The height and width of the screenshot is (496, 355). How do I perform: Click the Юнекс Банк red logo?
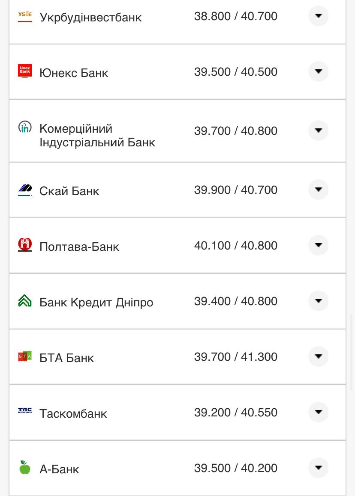point(25,71)
